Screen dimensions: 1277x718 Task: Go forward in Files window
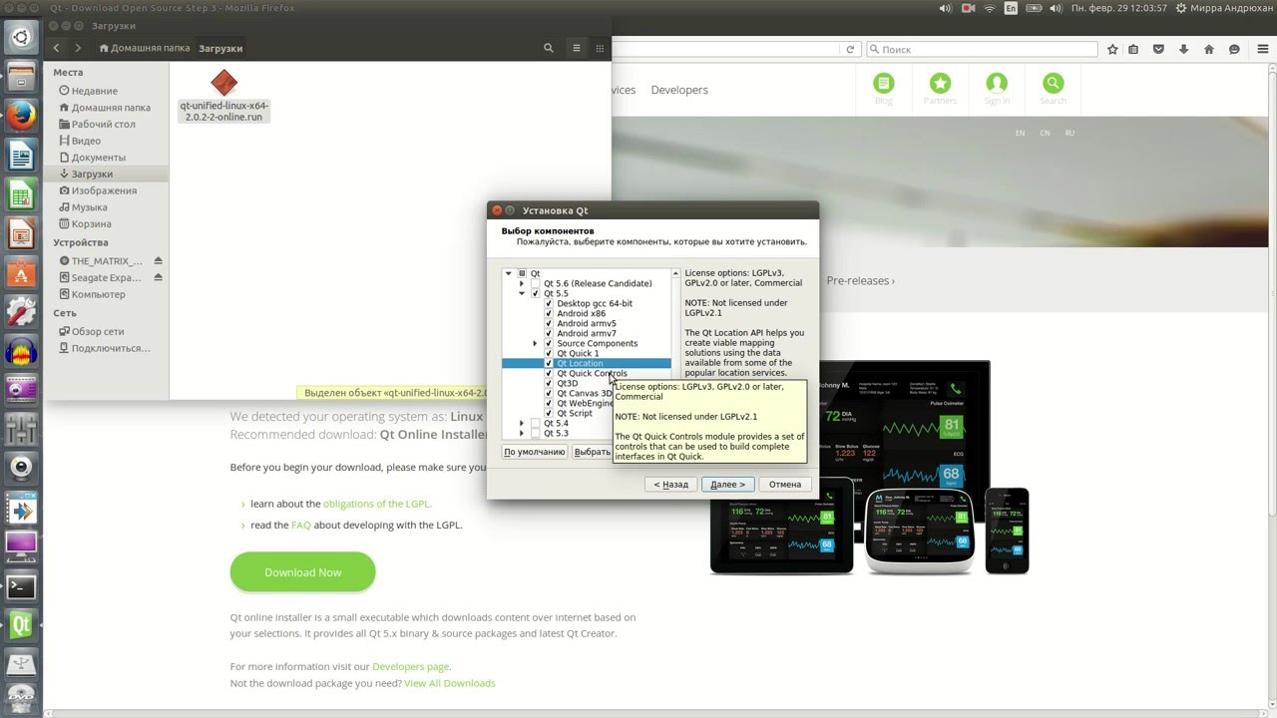coord(78,48)
